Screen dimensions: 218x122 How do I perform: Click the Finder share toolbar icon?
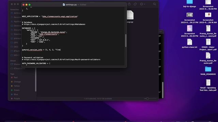(129, 4)
